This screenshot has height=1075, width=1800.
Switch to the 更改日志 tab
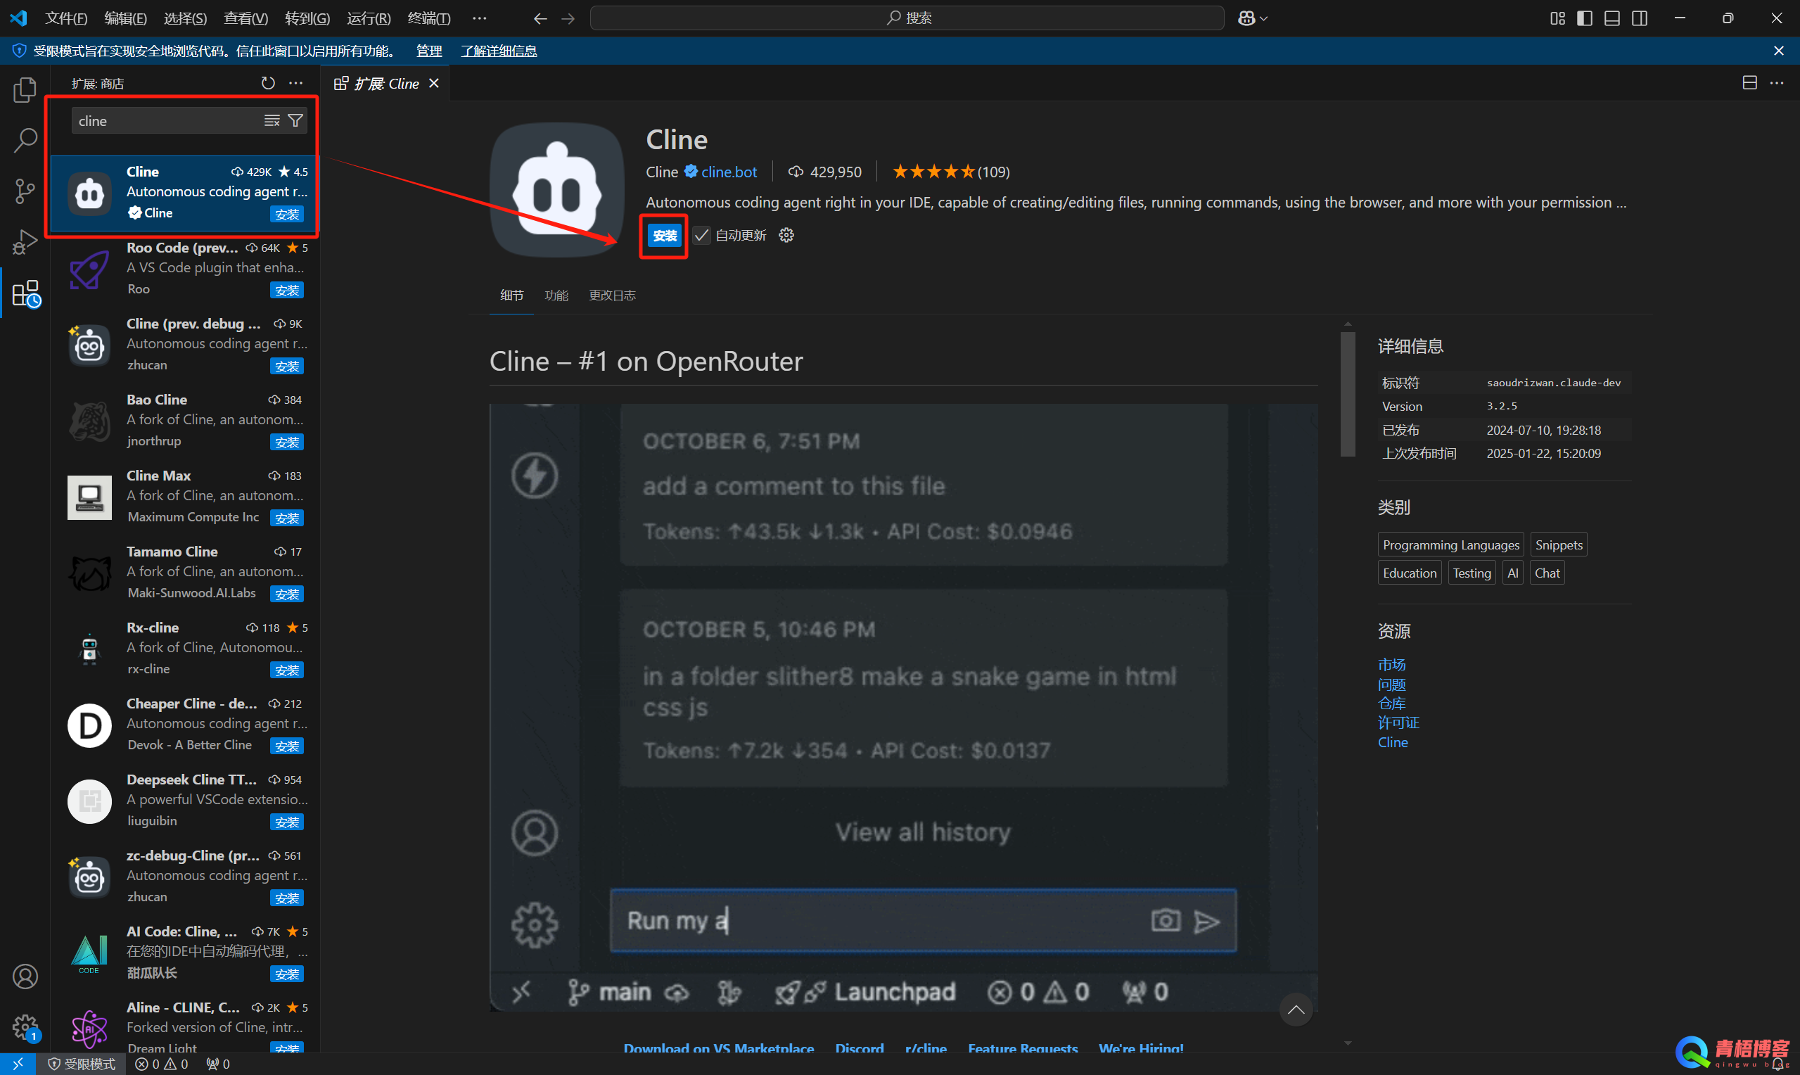click(x=612, y=295)
